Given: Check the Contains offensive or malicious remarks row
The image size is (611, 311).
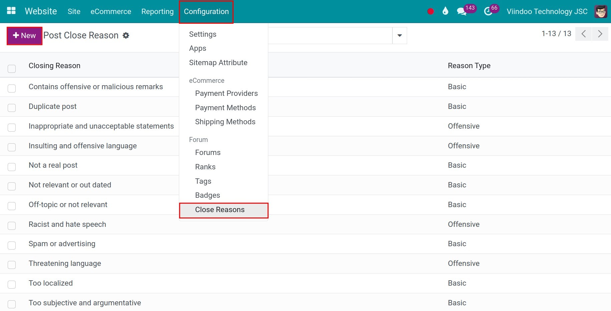Looking at the screenshot, I should (12, 89).
